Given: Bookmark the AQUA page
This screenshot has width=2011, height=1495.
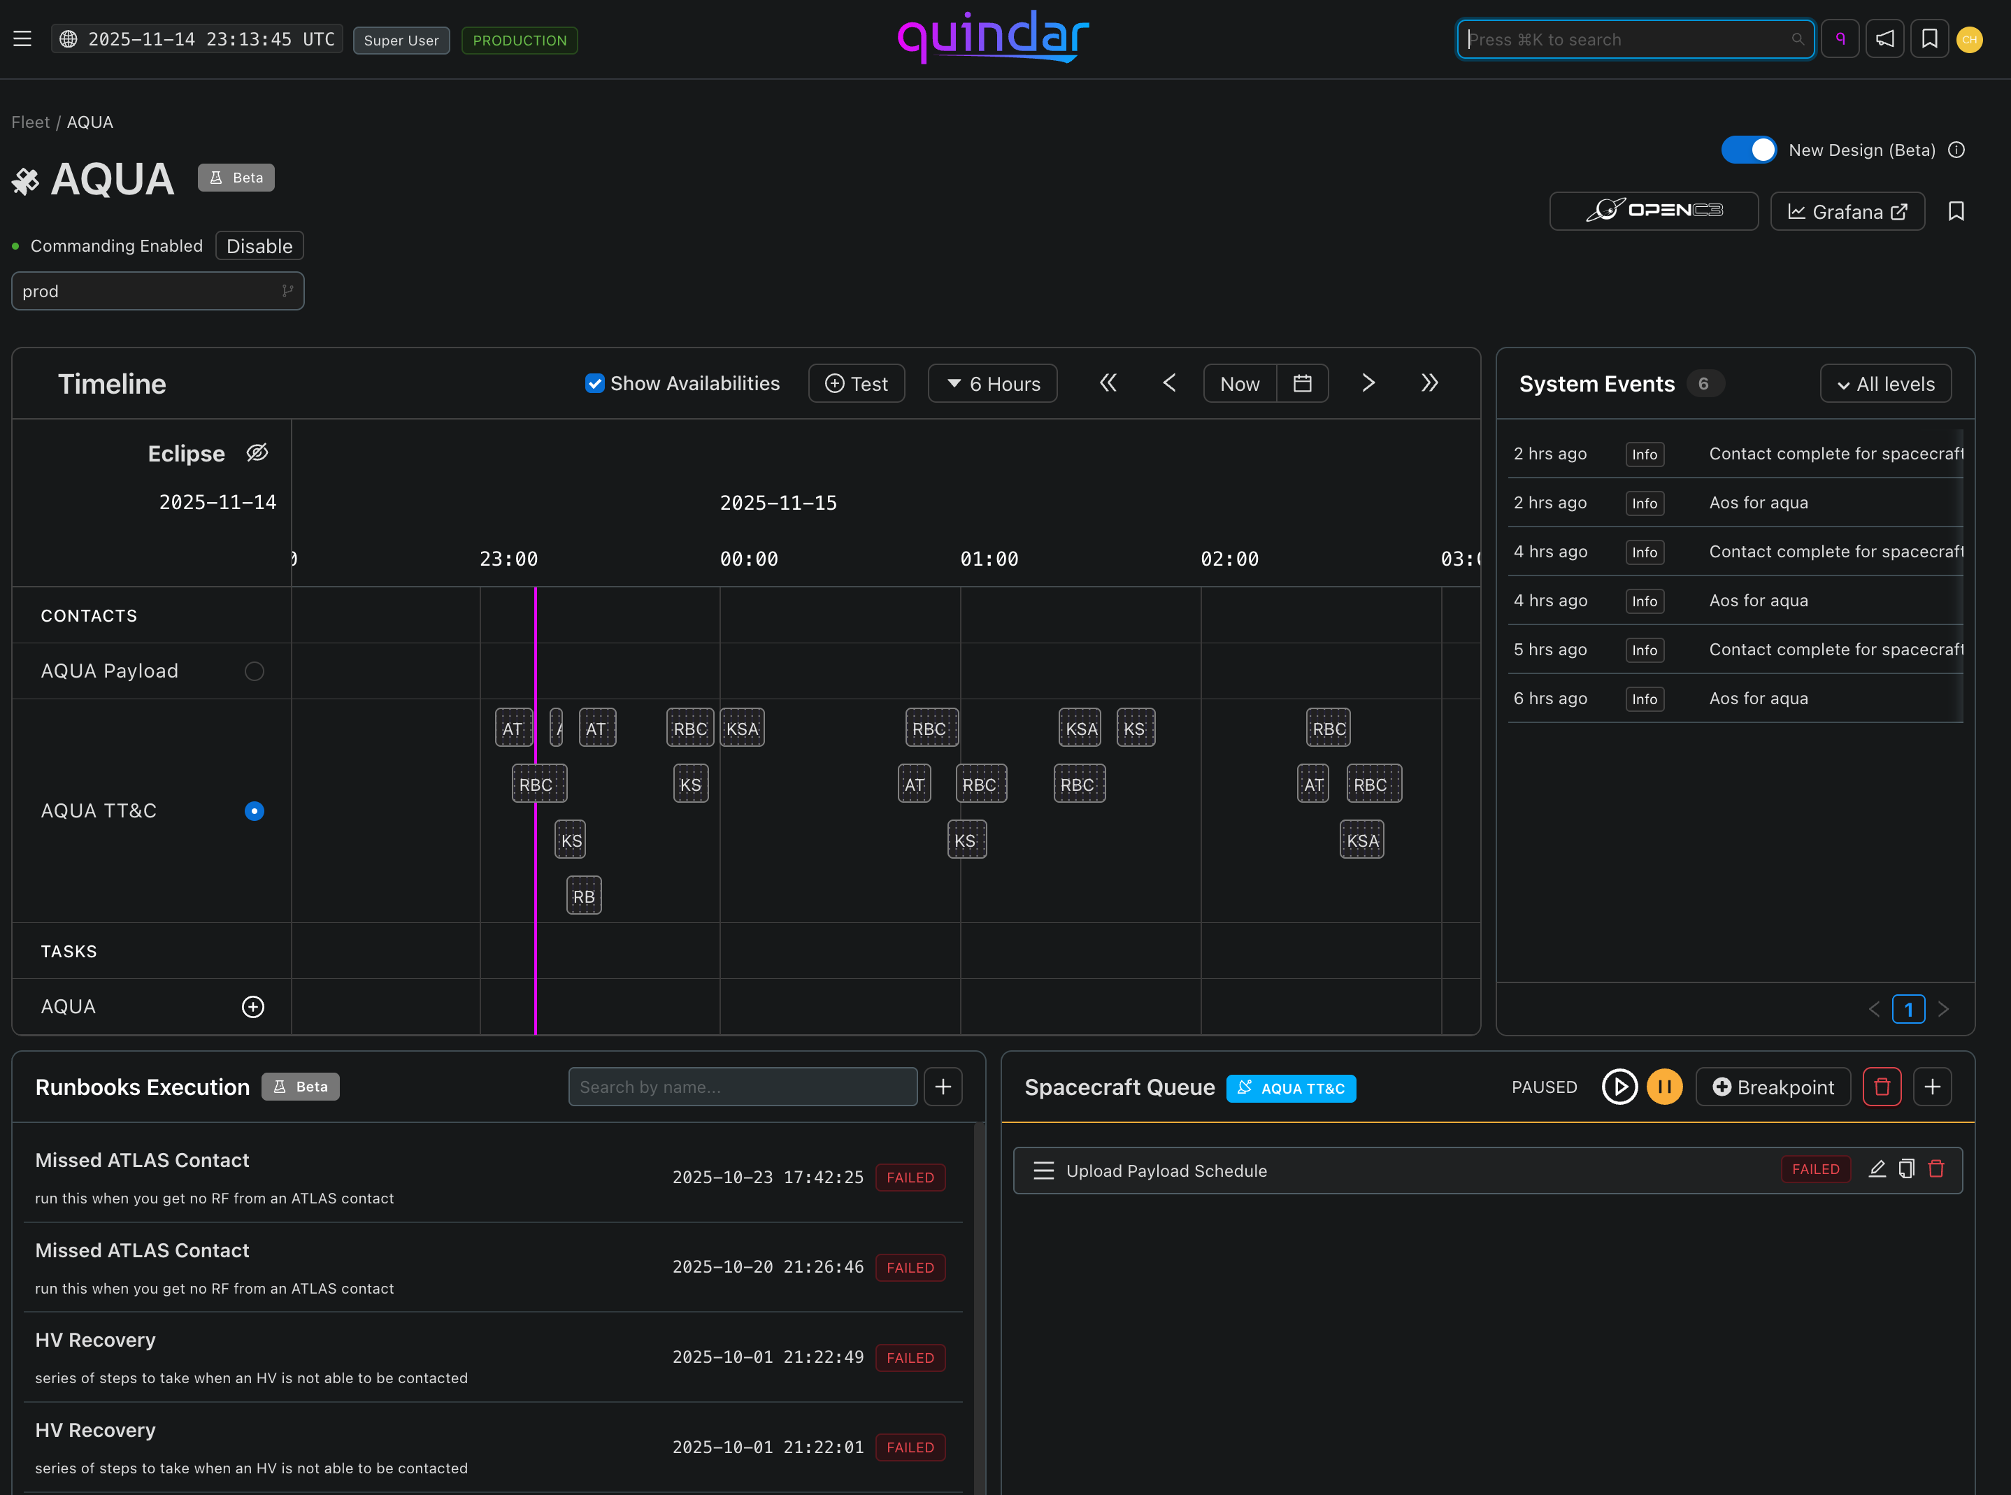Looking at the screenshot, I should tap(1956, 211).
